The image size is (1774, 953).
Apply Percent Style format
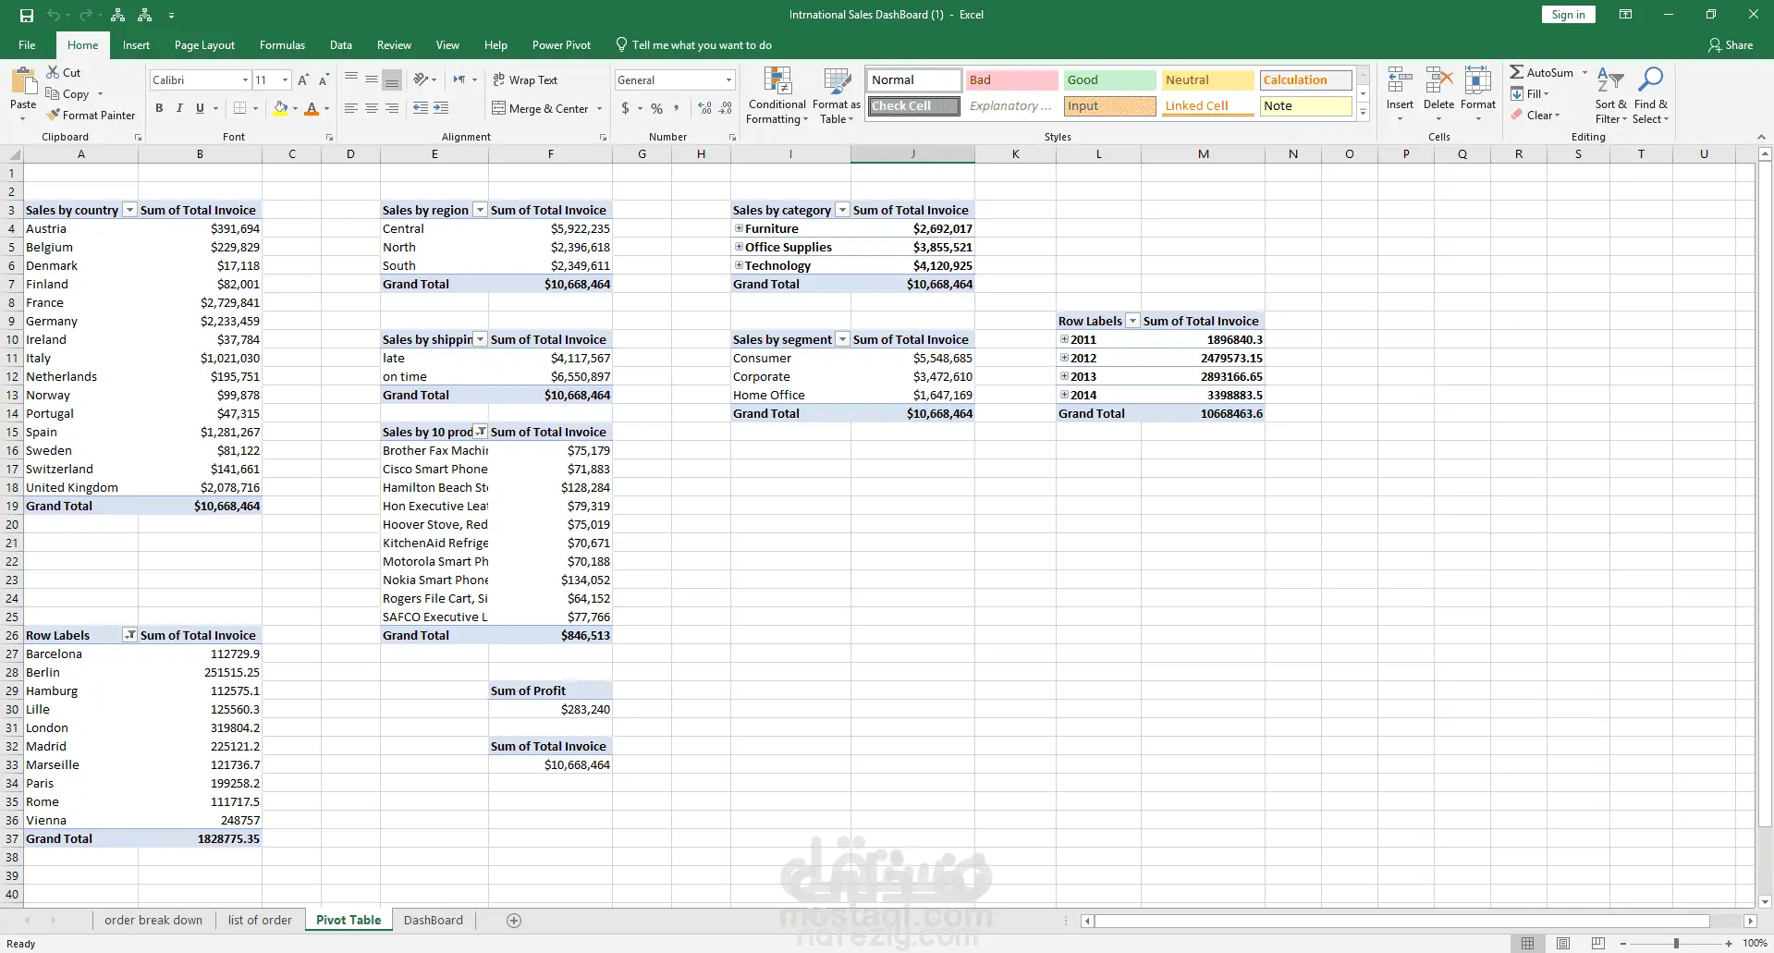coord(656,108)
